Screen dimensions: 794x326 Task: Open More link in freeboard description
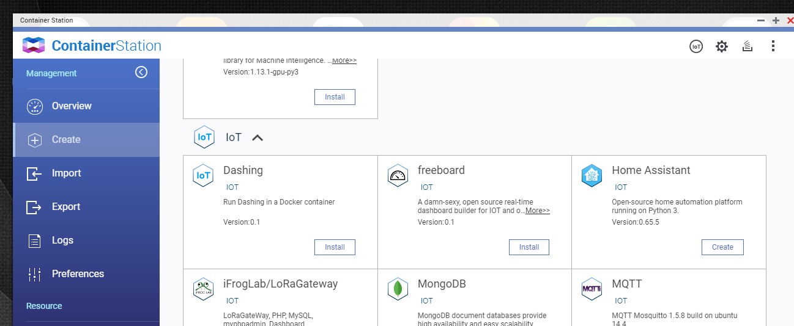(538, 211)
